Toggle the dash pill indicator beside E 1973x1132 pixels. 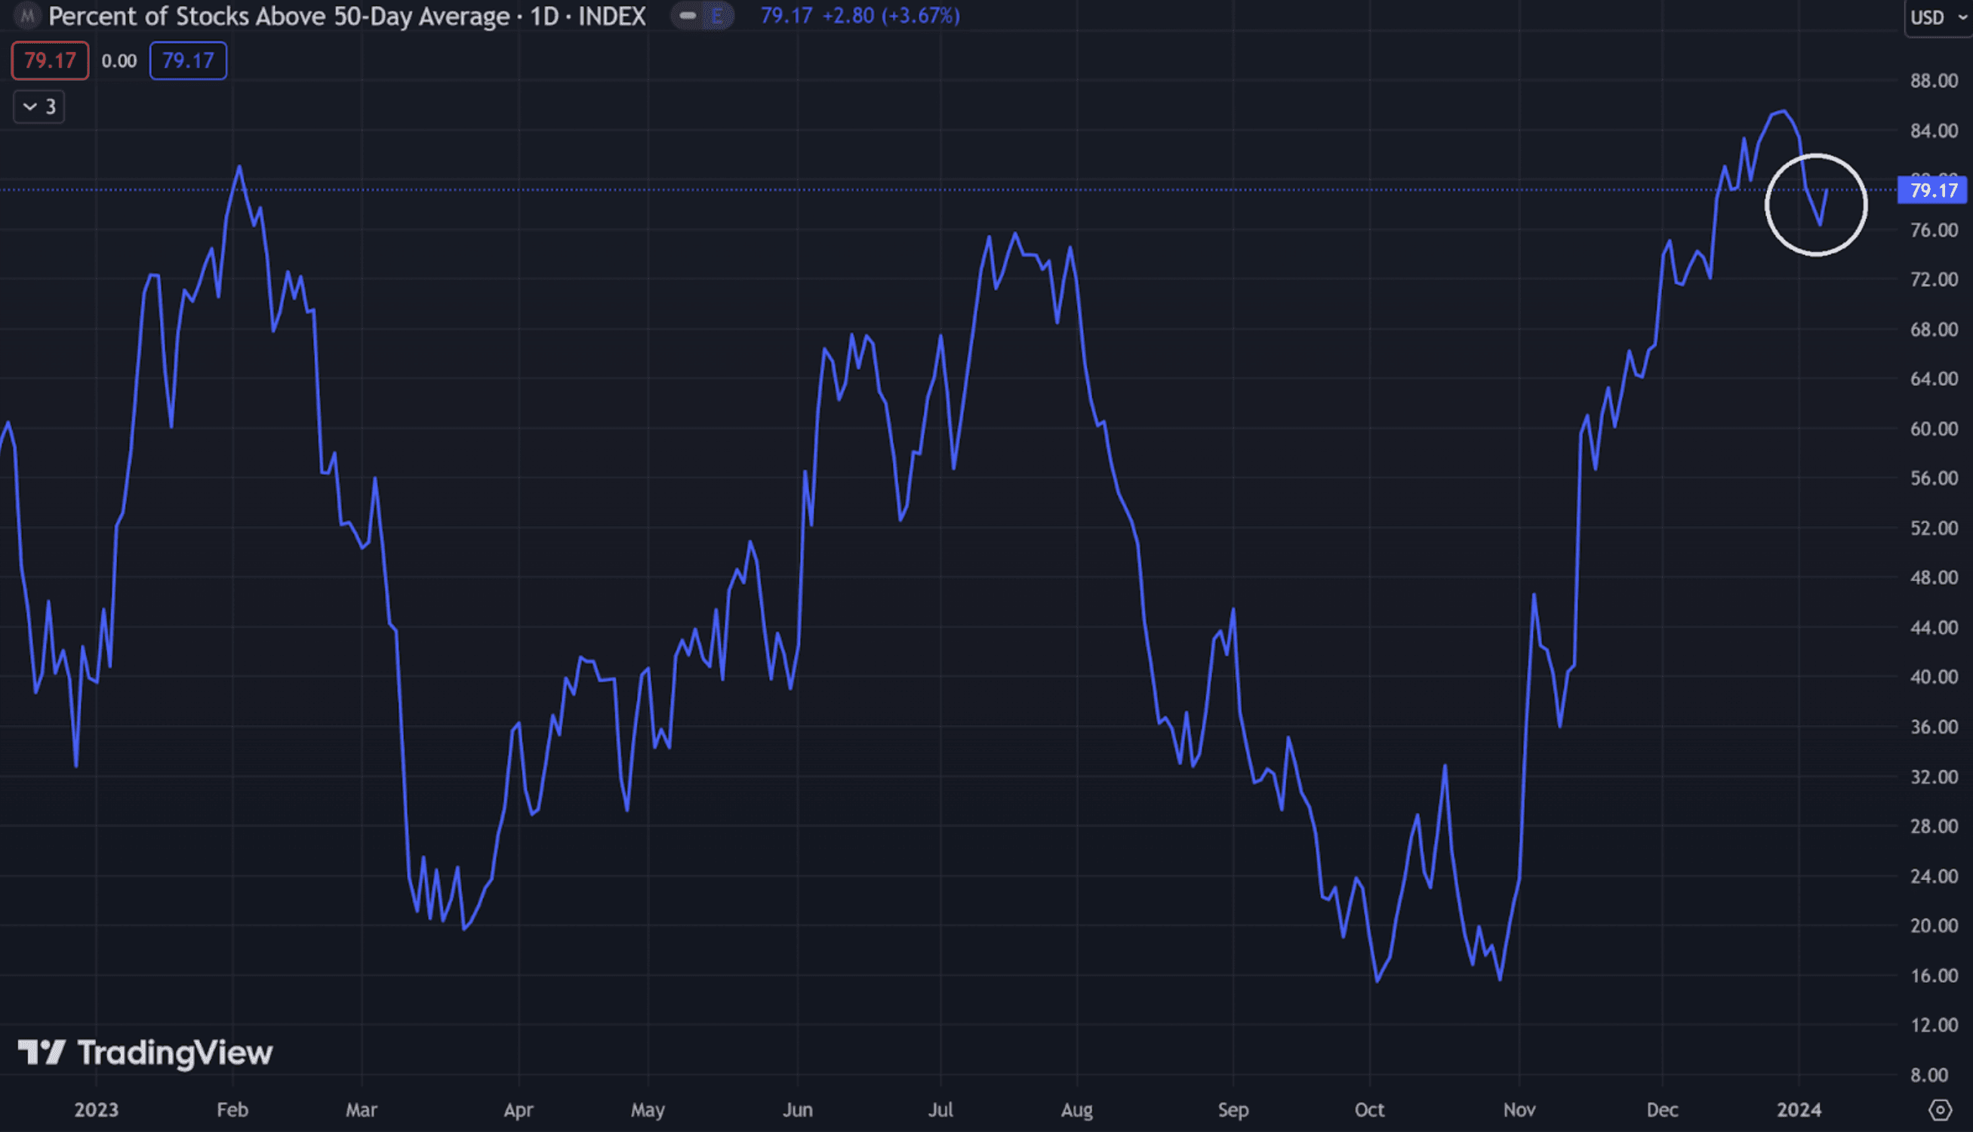click(x=688, y=16)
